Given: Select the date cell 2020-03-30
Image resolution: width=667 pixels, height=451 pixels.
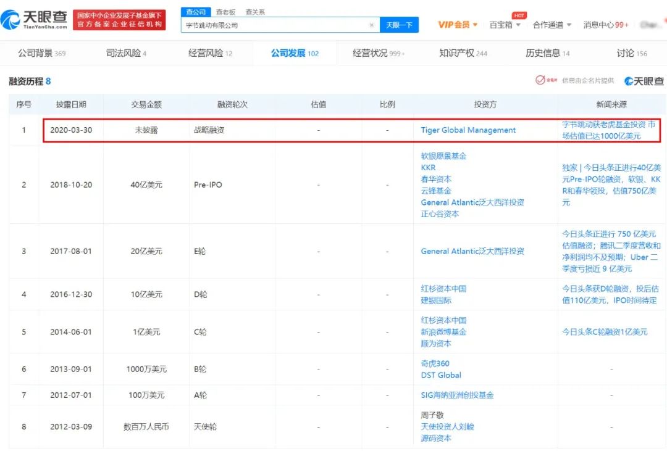Looking at the screenshot, I should pyautogui.click(x=71, y=130).
